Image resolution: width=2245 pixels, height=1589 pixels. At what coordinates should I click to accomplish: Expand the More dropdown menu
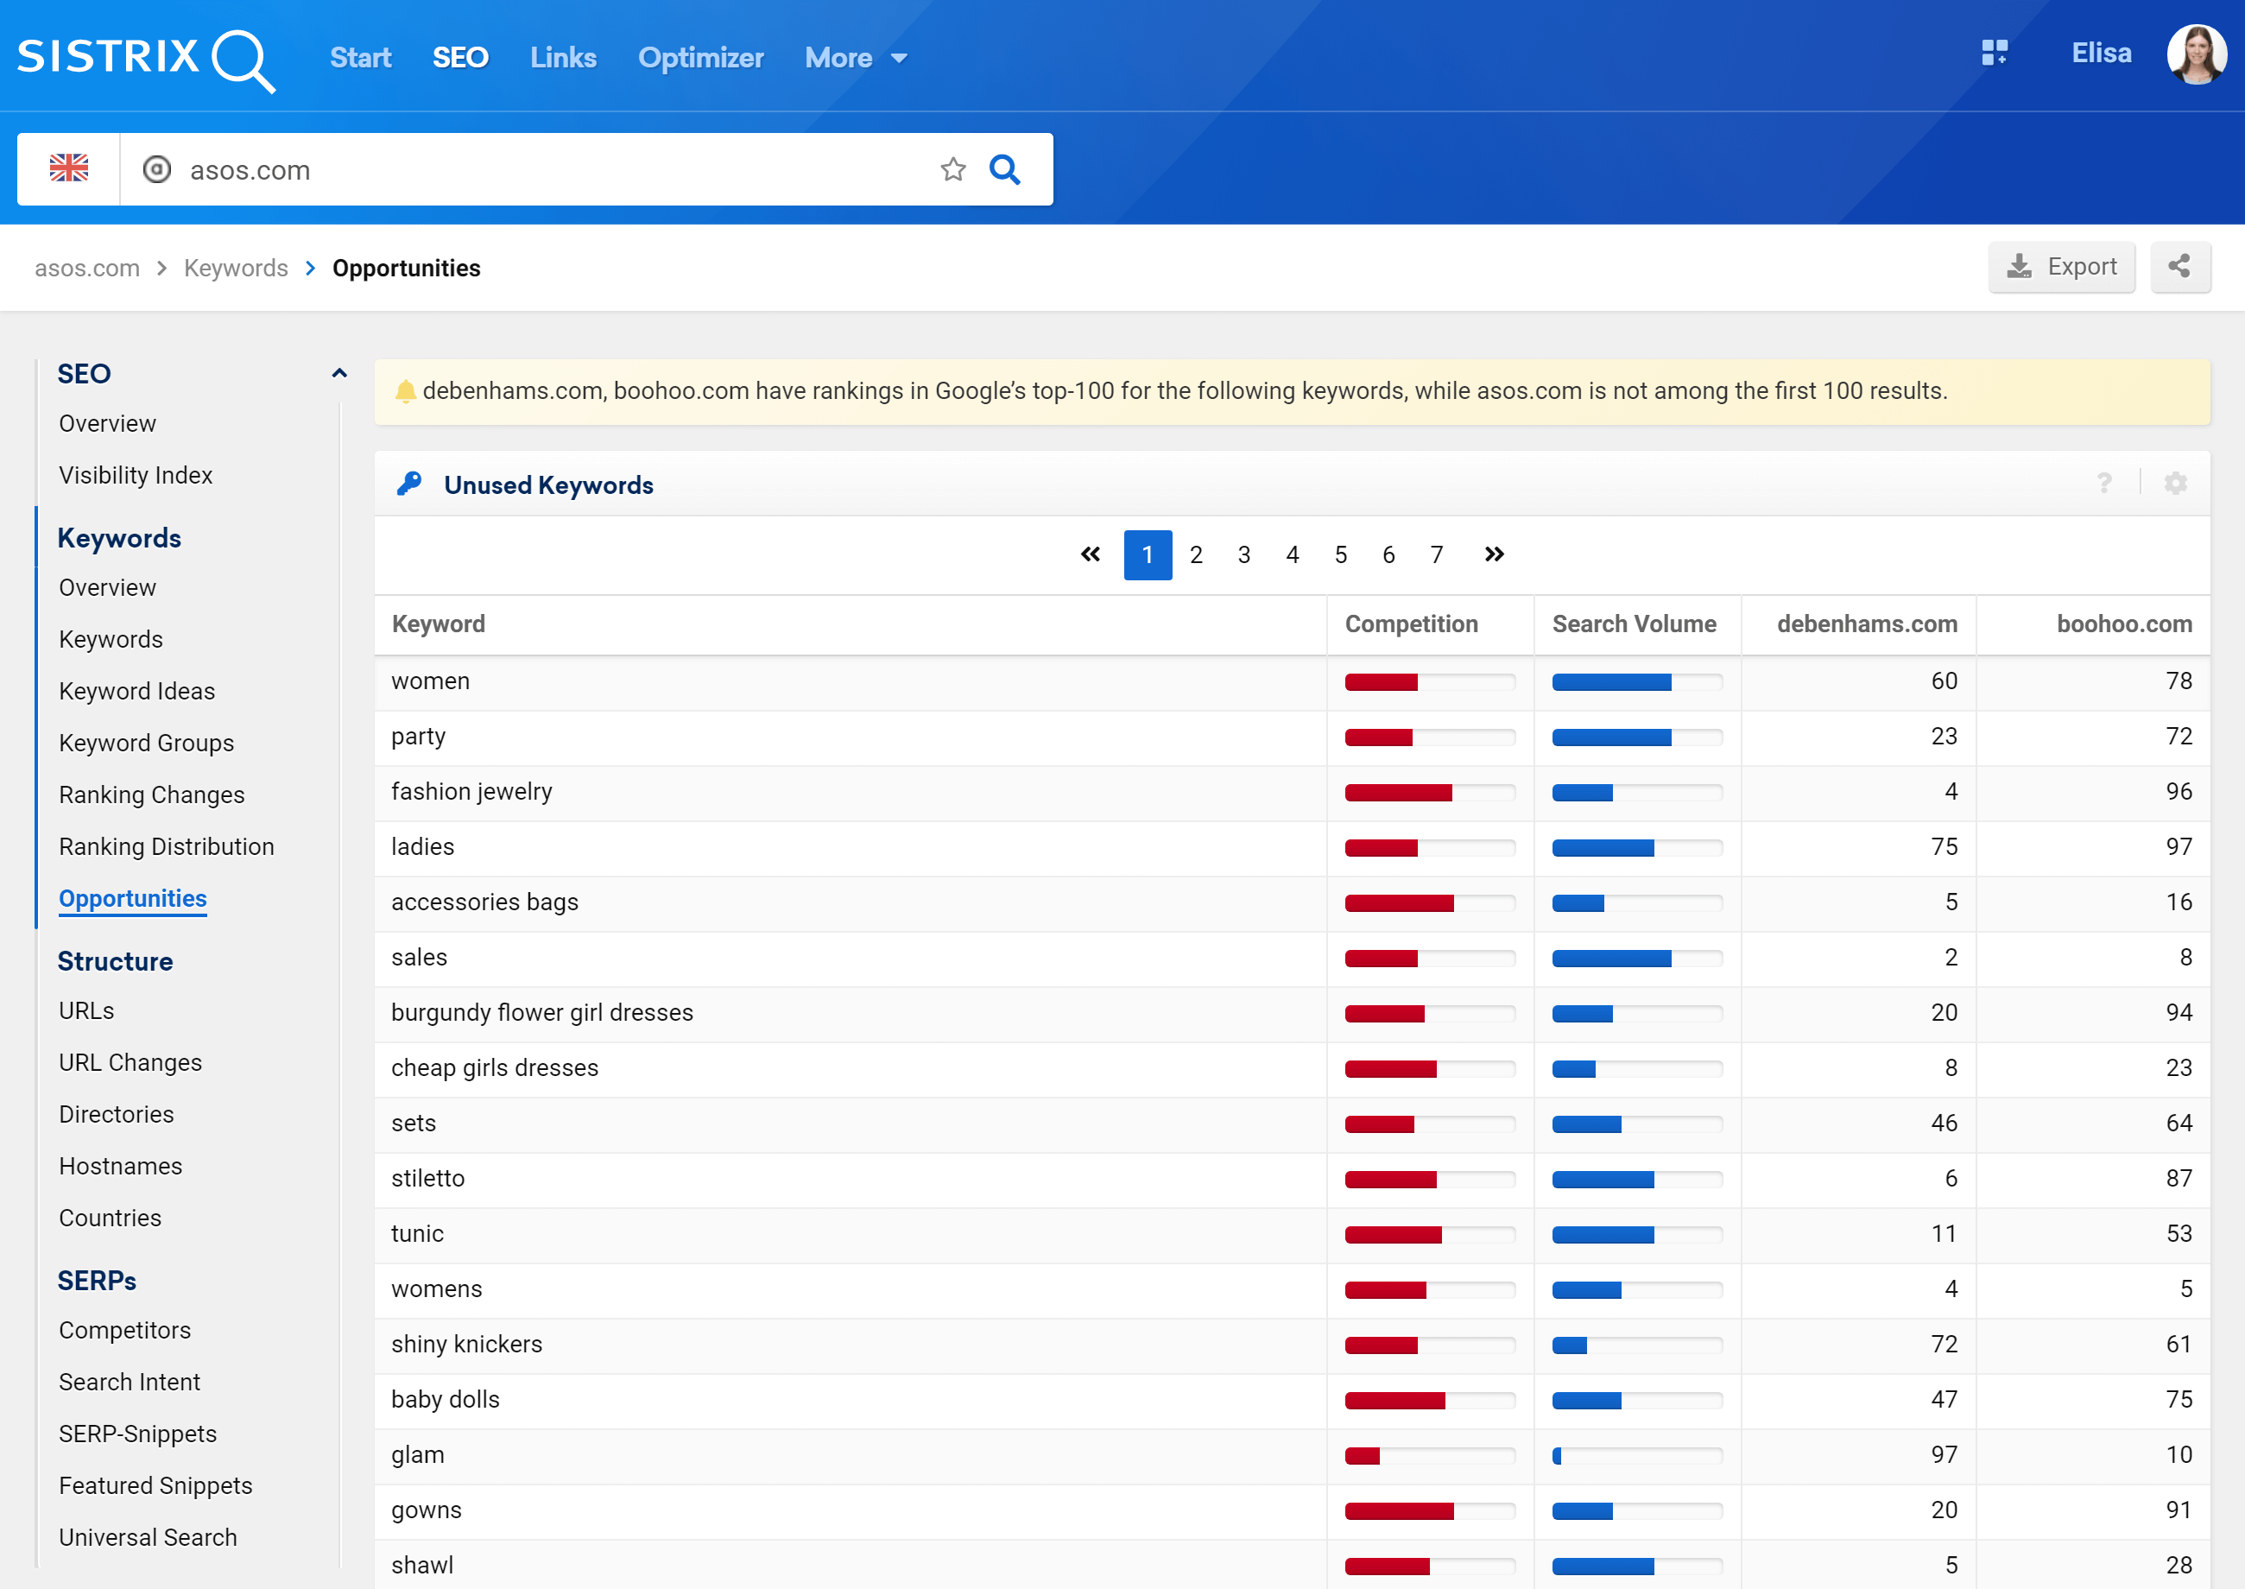click(x=856, y=58)
